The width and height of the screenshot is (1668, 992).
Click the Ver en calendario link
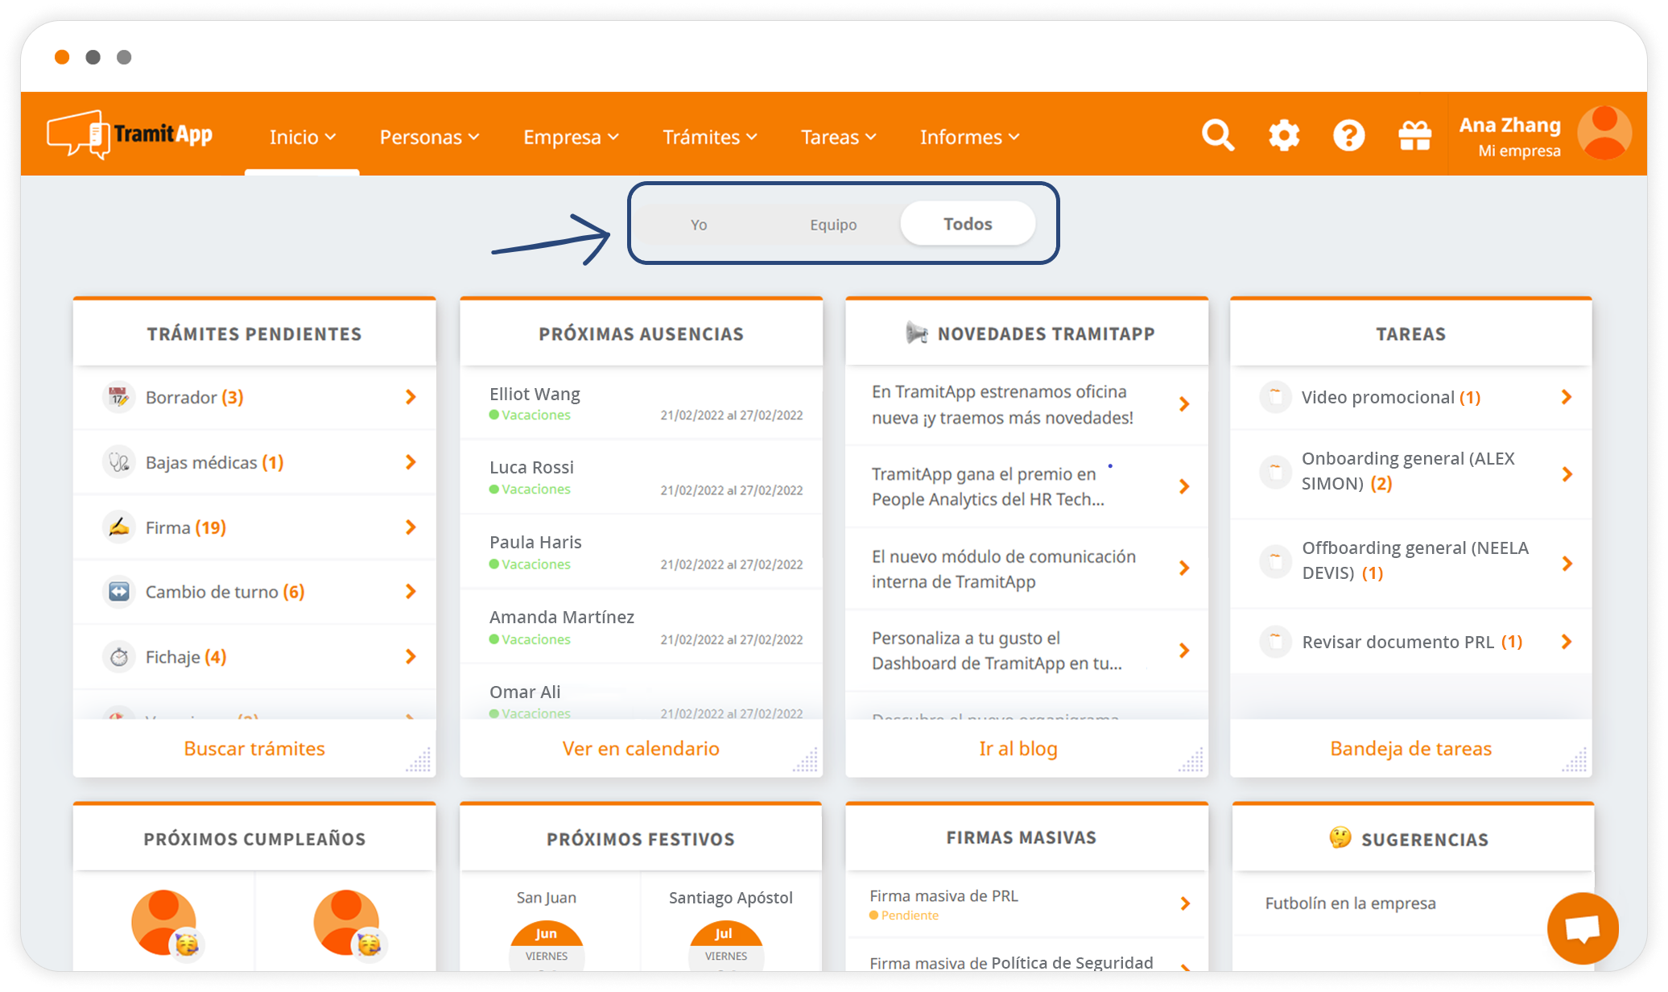(641, 749)
